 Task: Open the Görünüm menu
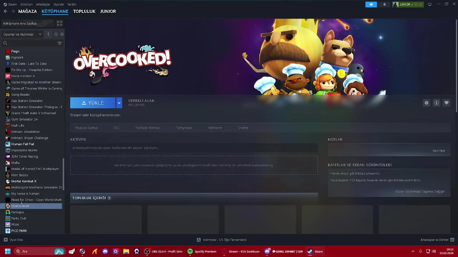pos(26,4)
